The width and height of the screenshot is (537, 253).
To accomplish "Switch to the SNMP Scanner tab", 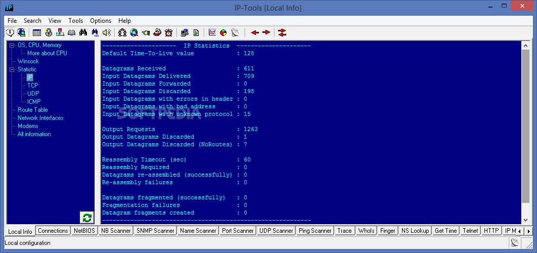I will click(x=155, y=231).
